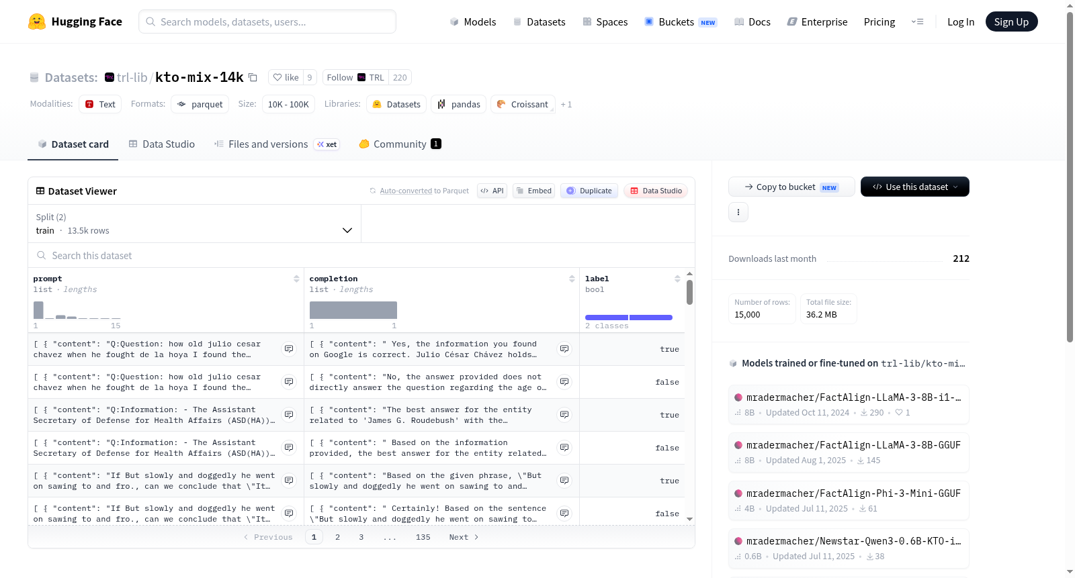Click the prompt lengths histogram bar
1075x578 pixels.
point(38,310)
